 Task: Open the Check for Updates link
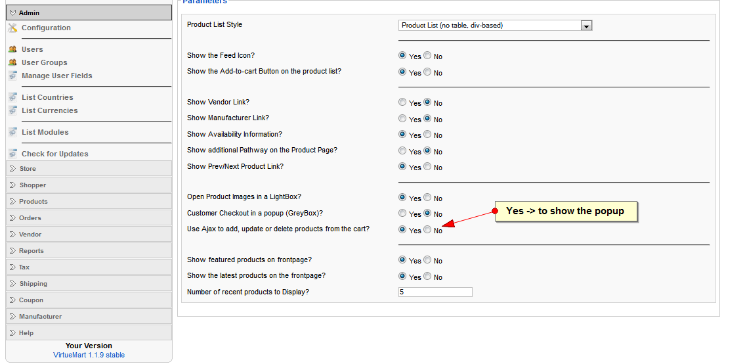54,154
